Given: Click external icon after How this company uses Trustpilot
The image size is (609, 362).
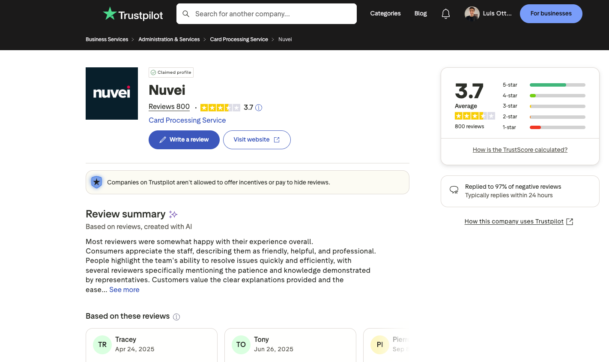Looking at the screenshot, I should (x=570, y=222).
